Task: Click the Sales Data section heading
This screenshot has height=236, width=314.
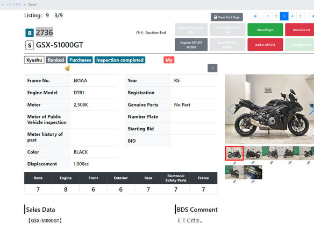Action: [x=40, y=210]
